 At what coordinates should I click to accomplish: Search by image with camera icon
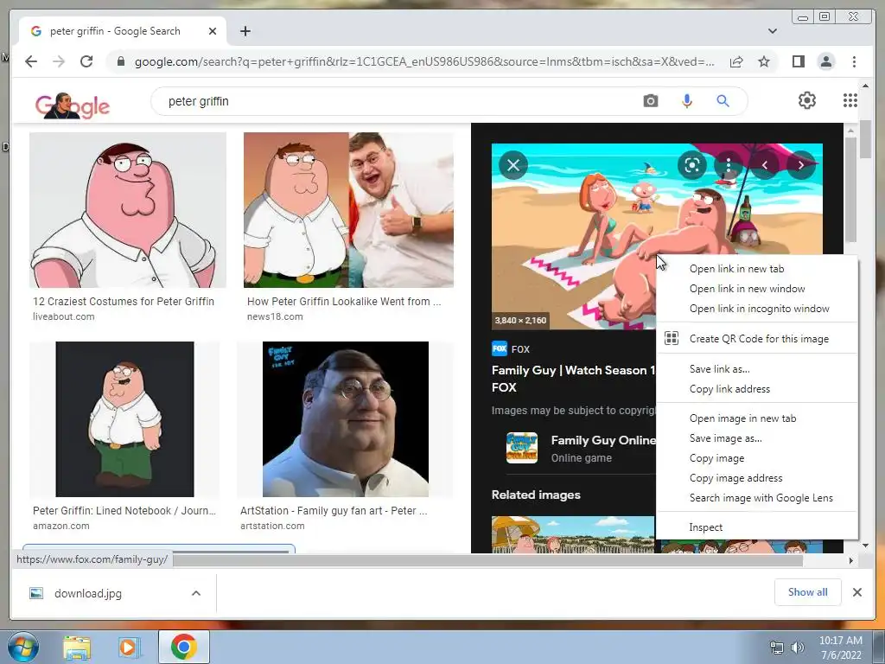click(x=651, y=101)
